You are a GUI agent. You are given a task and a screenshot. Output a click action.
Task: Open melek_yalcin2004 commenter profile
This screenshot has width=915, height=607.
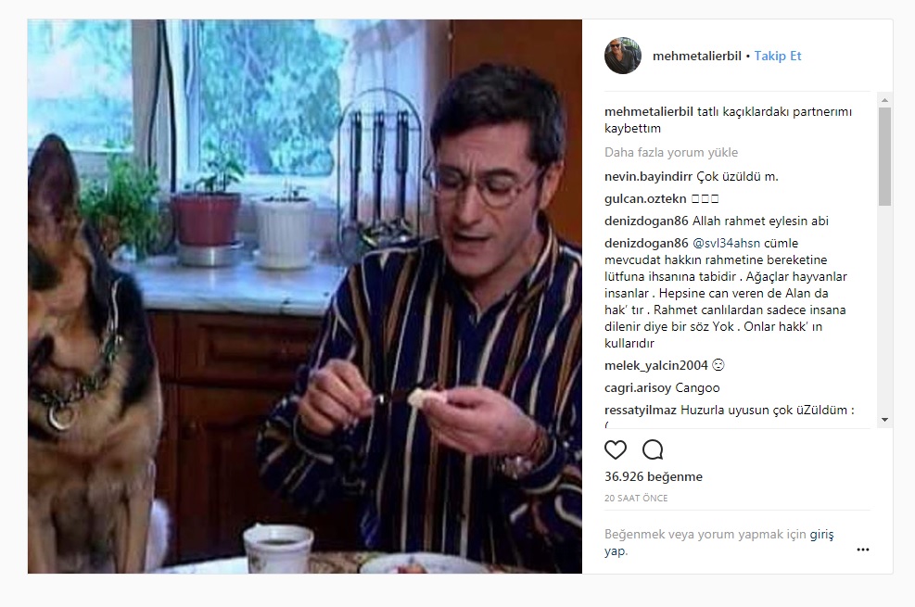point(656,366)
